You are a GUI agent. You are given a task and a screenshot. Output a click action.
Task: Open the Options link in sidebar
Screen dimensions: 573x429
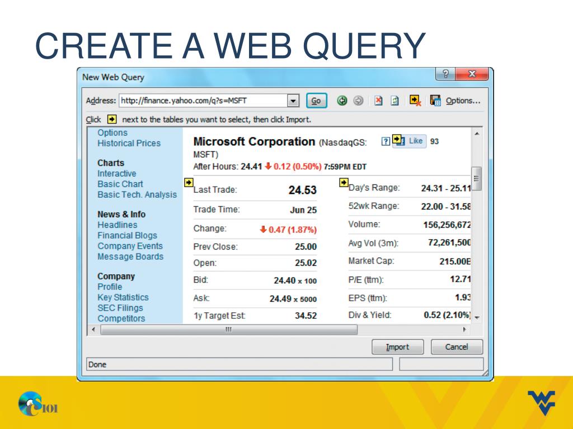tap(112, 133)
